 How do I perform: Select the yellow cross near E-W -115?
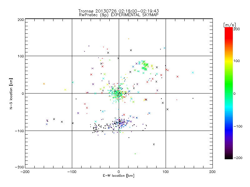point(65,90)
